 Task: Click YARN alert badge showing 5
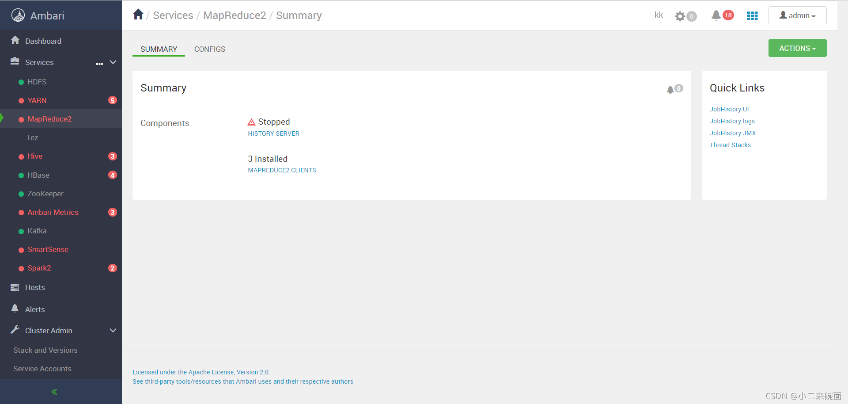(113, 100)
